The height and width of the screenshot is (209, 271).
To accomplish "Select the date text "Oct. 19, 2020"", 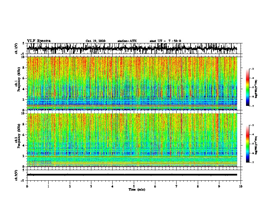I will [x=95, y=41].
